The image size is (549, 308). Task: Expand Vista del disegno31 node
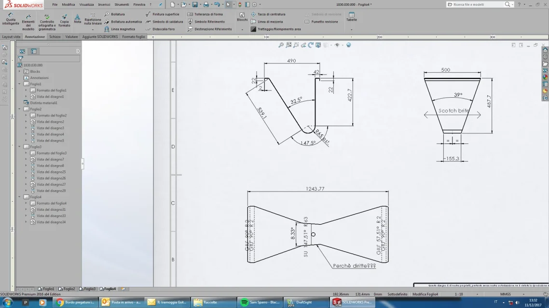click(26, 209)
